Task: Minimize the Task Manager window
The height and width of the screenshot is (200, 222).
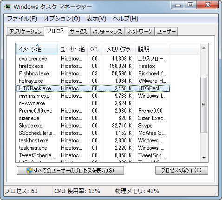Action: pos(178,5)
